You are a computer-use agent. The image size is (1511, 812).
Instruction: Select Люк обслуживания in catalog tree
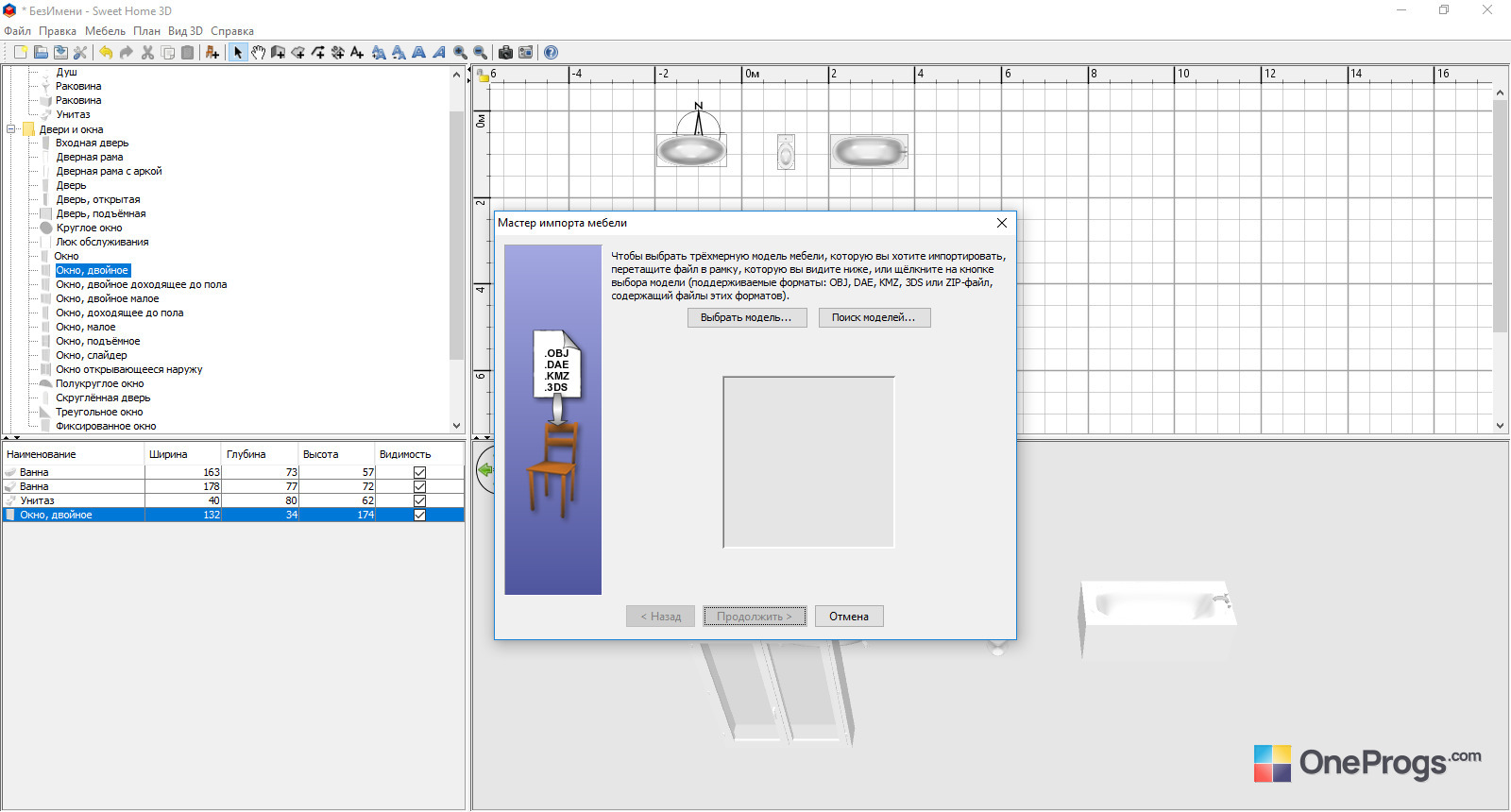[x=102, y=243]
